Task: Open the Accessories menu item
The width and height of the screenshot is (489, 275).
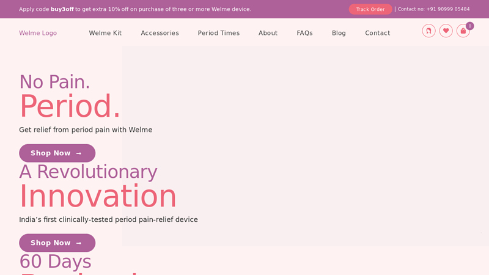Action: 160,33
